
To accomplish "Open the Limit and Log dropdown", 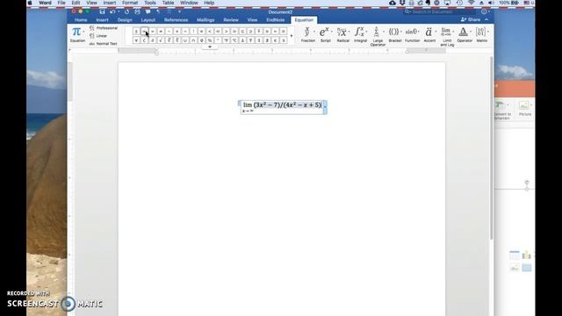I will point(447,36).
